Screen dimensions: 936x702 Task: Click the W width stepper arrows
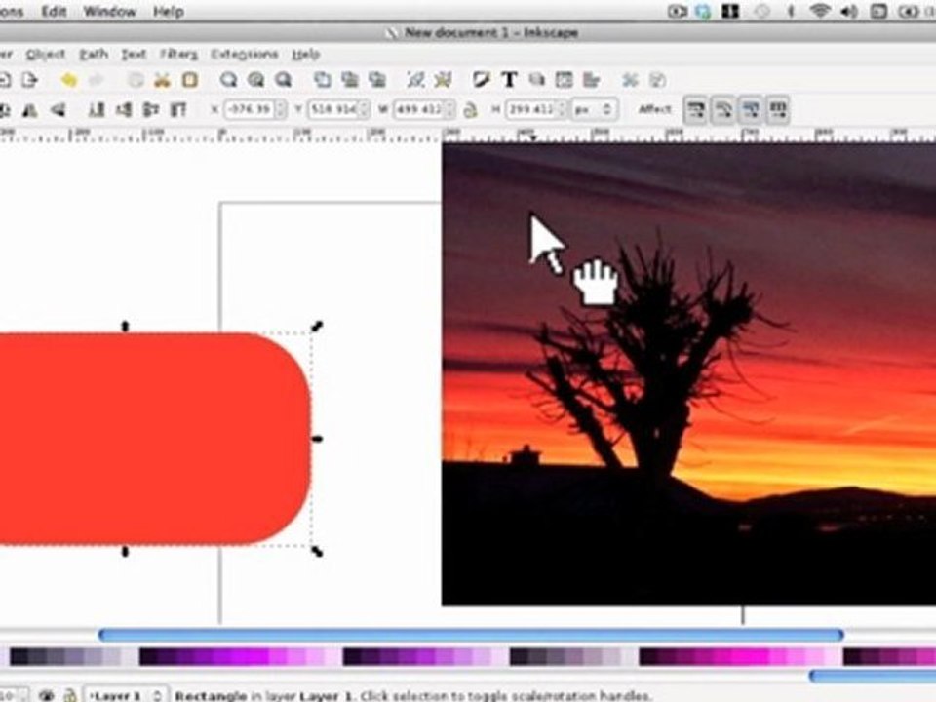tap(450, 110)
